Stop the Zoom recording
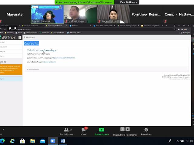 click(128, 129)
